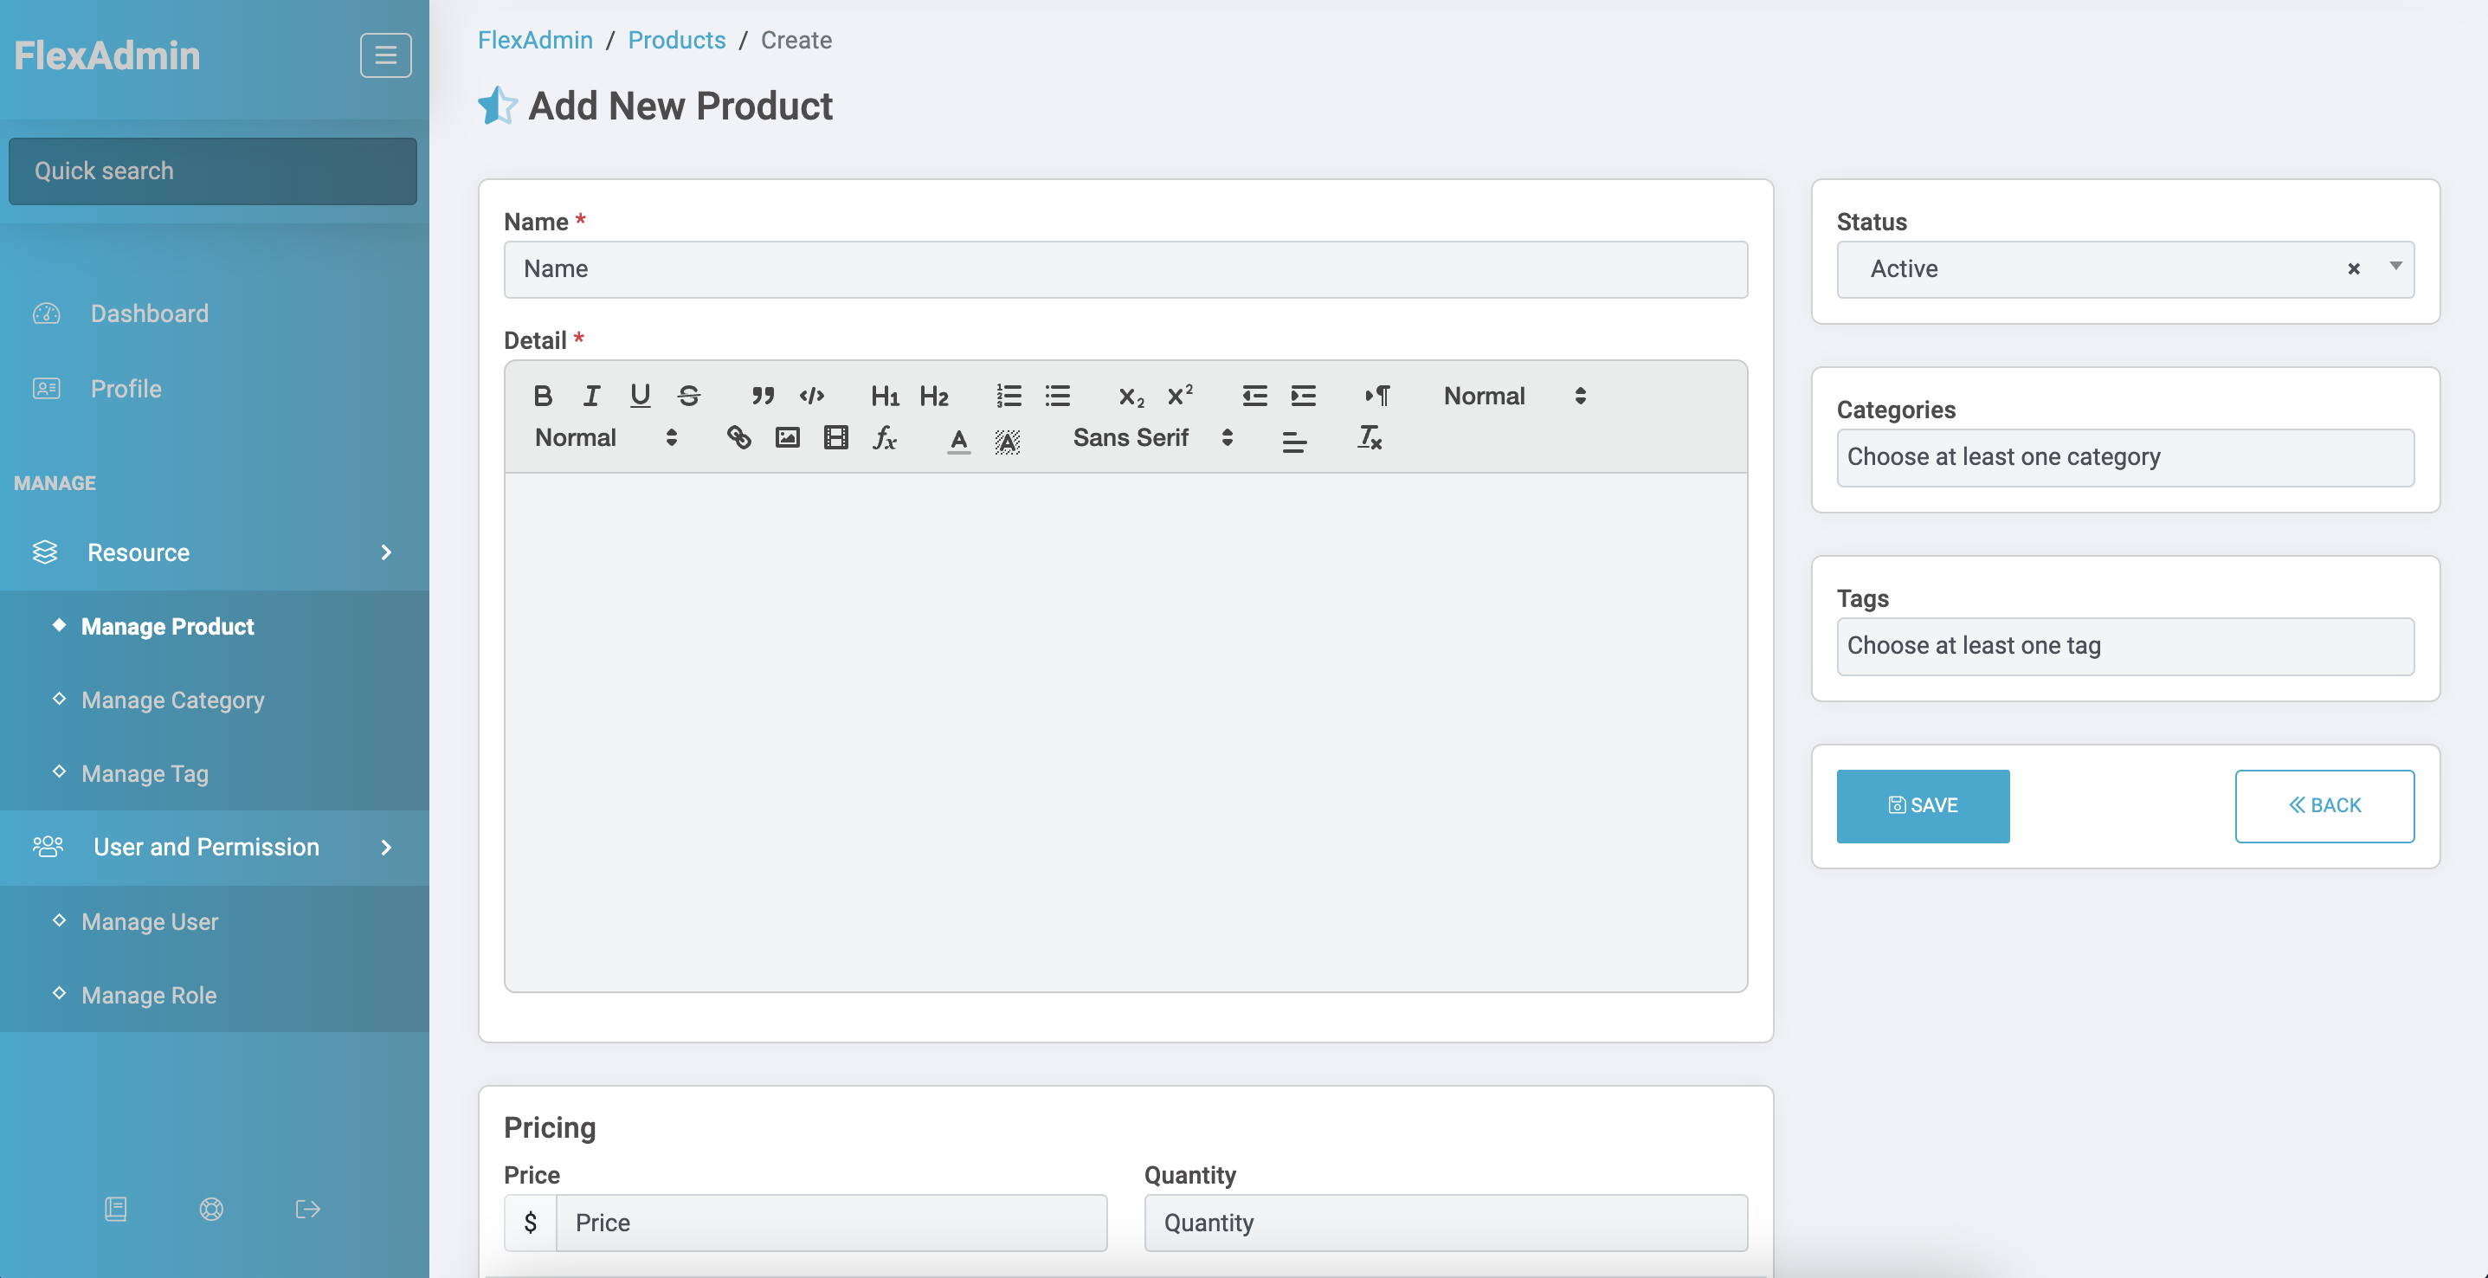Open the text color picker

click(958, 440)
